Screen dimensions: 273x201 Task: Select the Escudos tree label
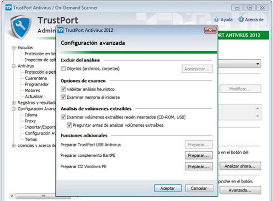coord(25,48)
